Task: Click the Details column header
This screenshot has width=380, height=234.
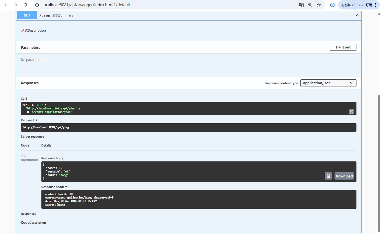Action: tap(46, 145)
